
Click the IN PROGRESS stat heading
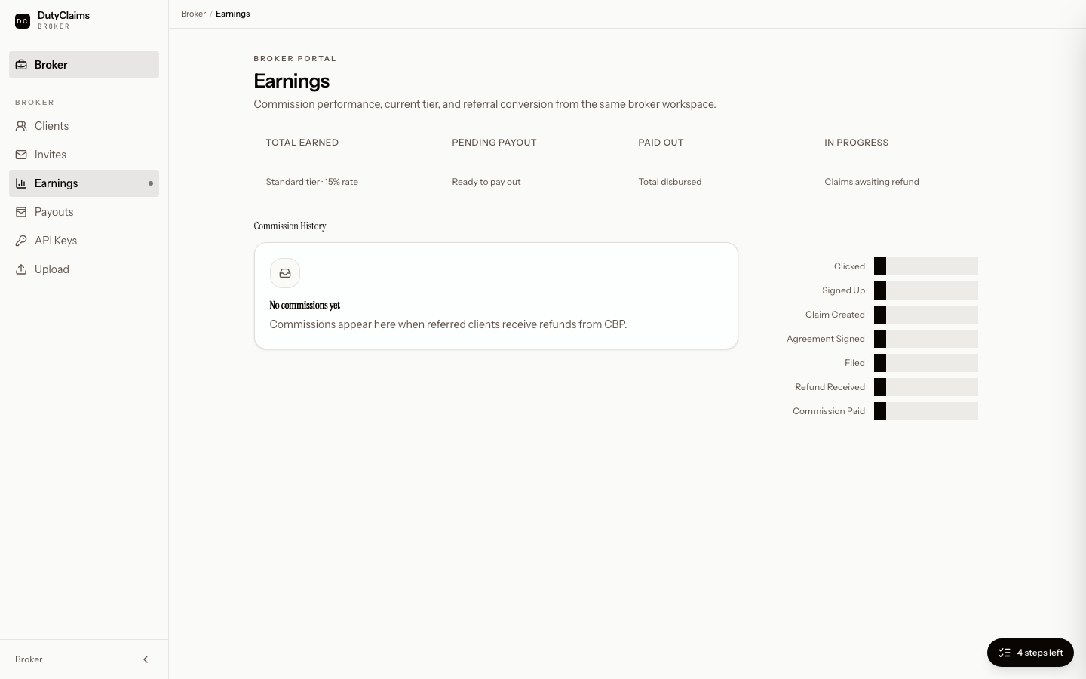856,143
